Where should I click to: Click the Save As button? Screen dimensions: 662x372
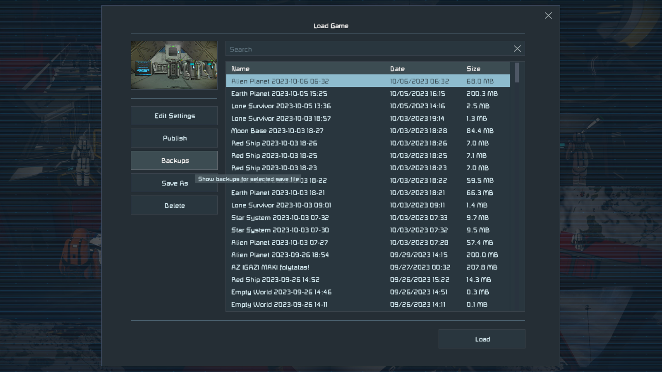(174, 183)
